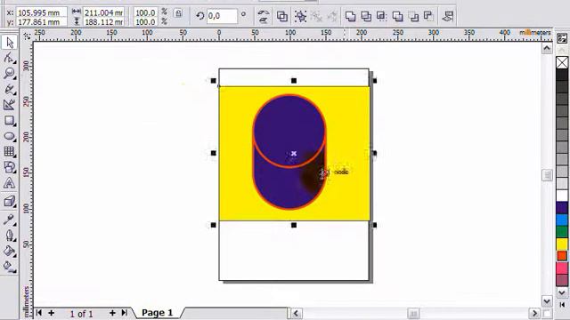The width and height of the screenshot is (570, 320).
Task: Toggle the lock ratio padlock
Action: 178,13
